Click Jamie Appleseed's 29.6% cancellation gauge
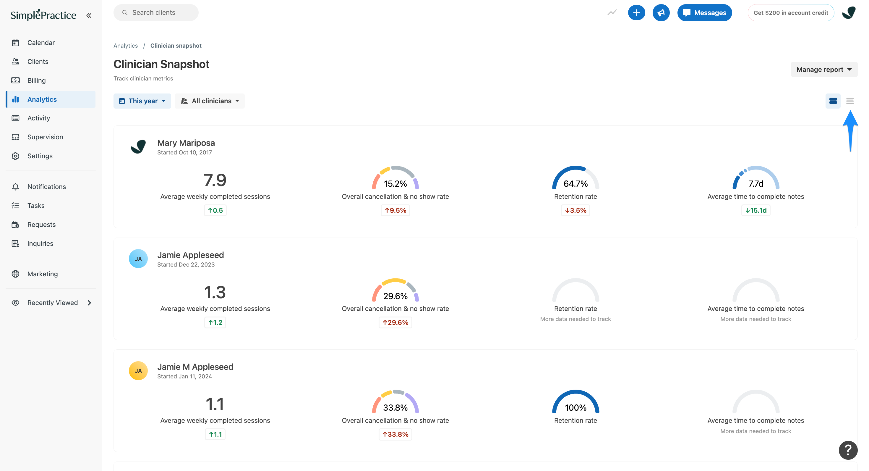Viewport: 869px width, 471px height. point(395,290)
